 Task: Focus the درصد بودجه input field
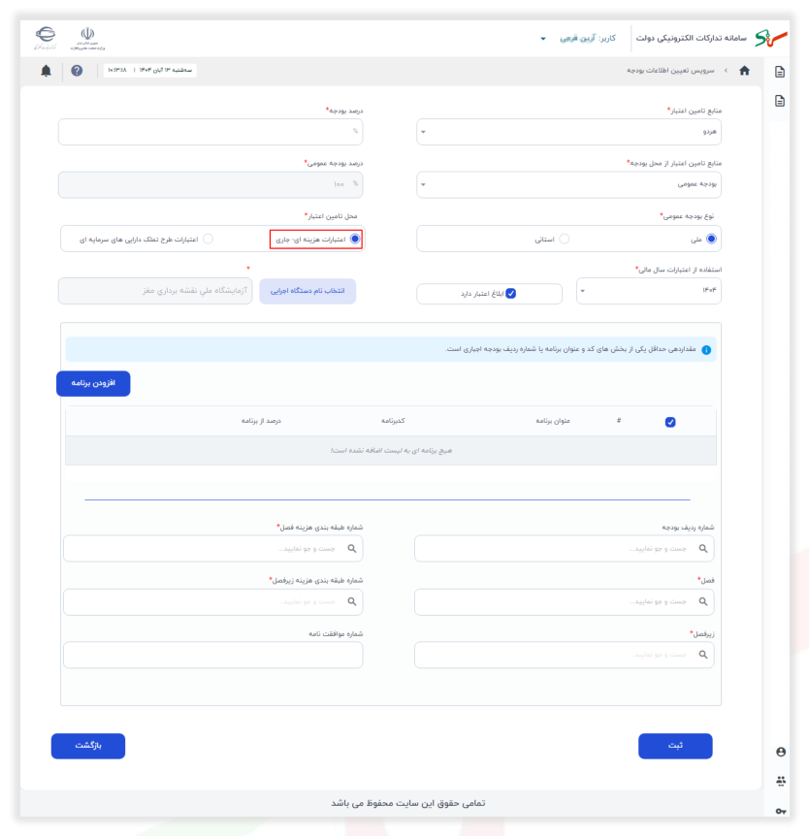(210, 132)
